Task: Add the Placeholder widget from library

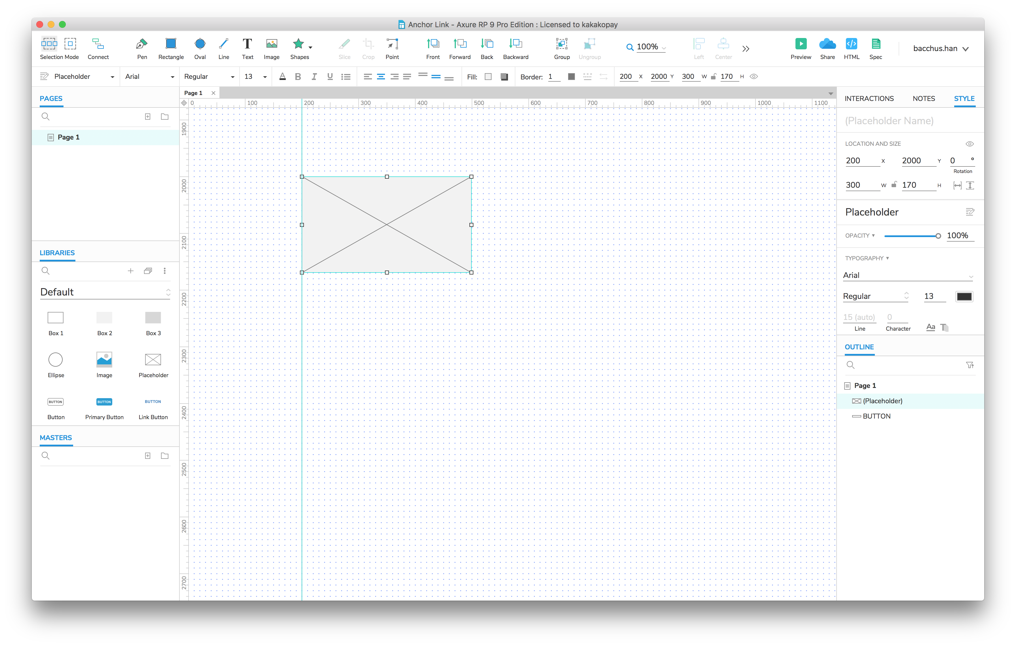Action: pyautogui.click(x=153, y=360)
